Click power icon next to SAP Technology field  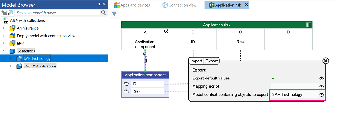click(x=322, y=95)
